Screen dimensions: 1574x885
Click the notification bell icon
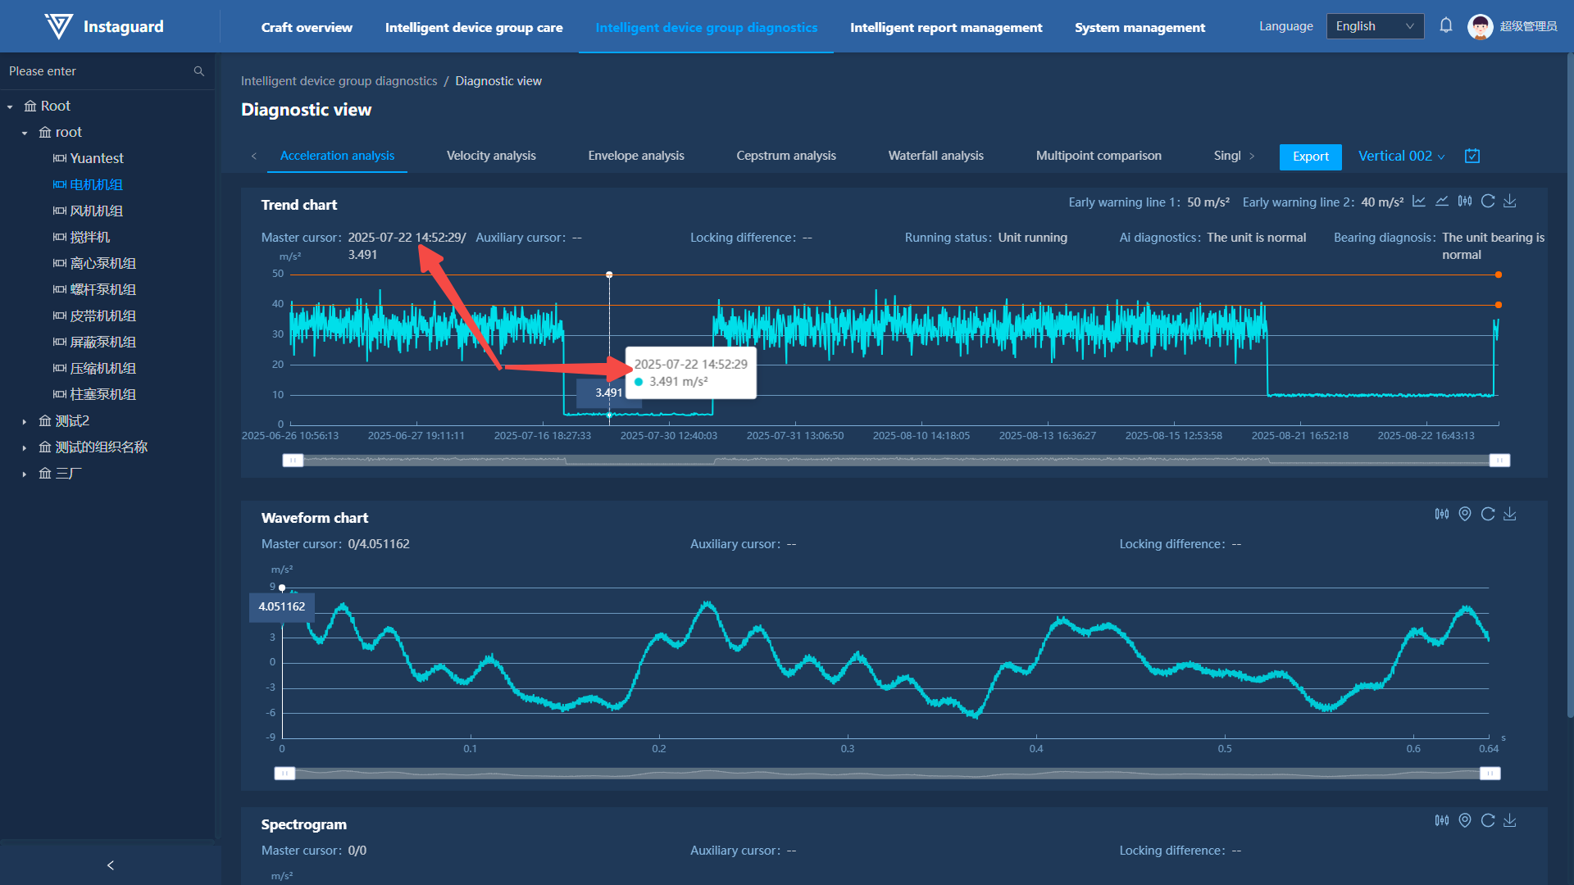tap(1446, 26)
